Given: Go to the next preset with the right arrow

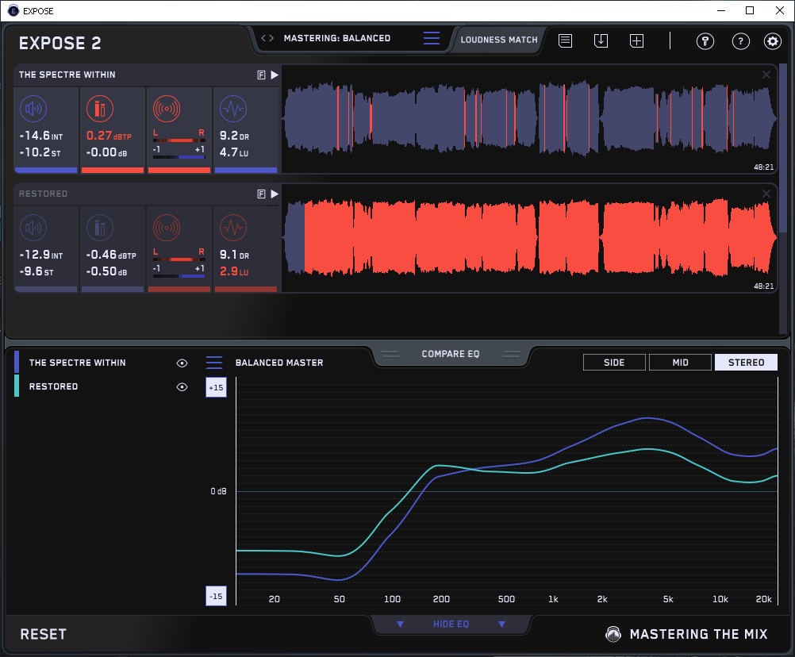Looking at the screenshot, I should 271,38.
